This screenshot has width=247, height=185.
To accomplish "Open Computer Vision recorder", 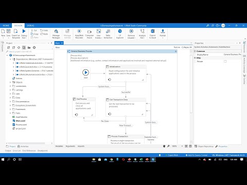I will (x=90, y=33).
